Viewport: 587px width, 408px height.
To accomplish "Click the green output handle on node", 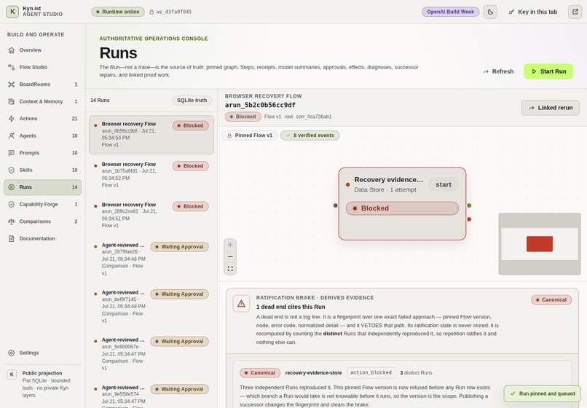I will point(469,205).
